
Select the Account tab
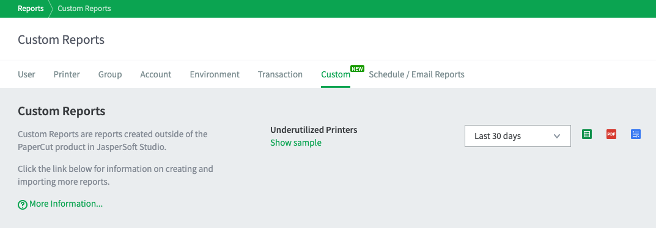[x=156, y=74]
